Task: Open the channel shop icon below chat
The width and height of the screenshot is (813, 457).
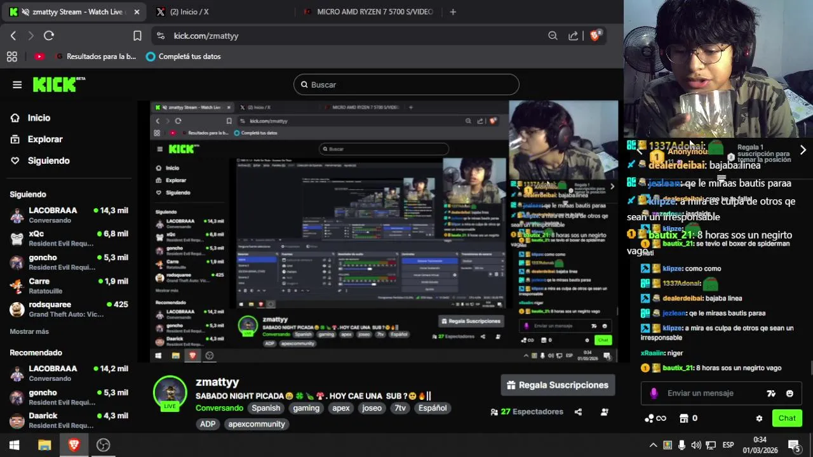Action: (684, 418)
